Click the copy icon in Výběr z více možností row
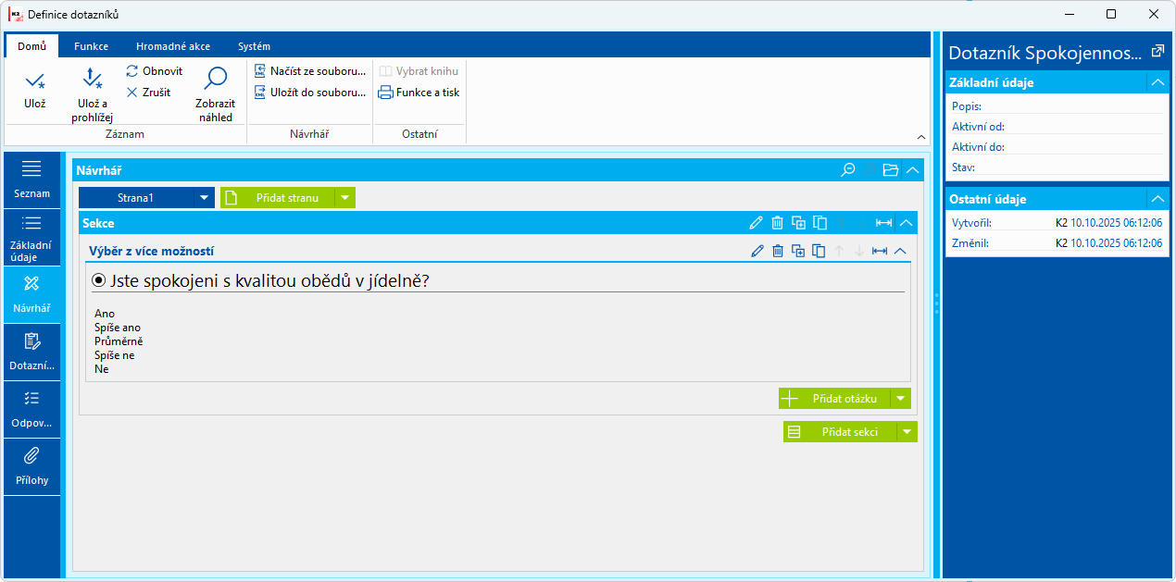Image resolution: width=1176 pixels, height=582 pixels. click(x=819, y=251)
